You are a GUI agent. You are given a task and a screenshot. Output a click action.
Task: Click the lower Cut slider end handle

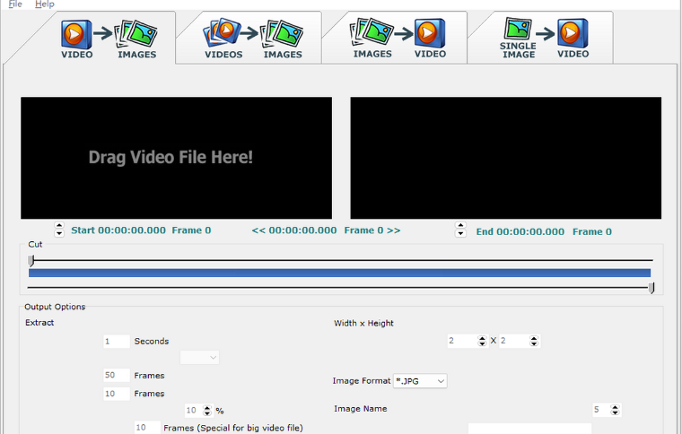(x=651, y=288)
